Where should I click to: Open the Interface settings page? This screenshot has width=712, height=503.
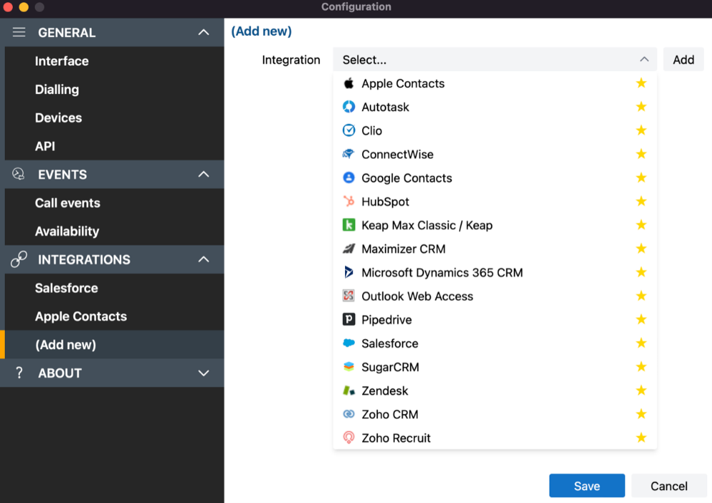(x=115, y=61)
